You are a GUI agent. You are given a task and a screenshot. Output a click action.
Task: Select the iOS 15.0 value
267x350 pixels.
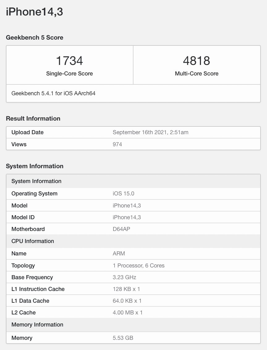coord(123,194)
